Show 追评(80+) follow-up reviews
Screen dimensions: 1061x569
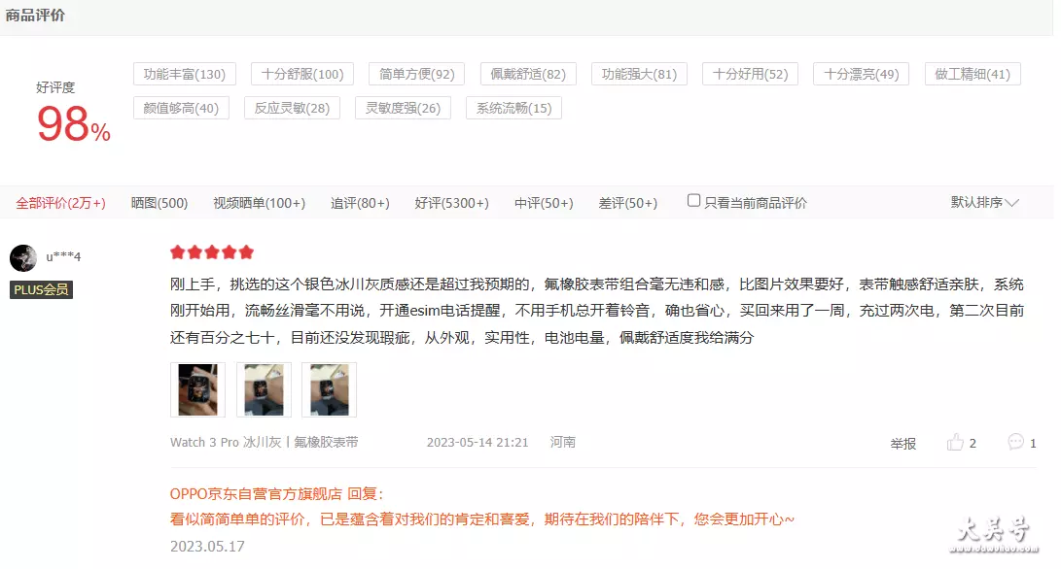tap(360, 203)
